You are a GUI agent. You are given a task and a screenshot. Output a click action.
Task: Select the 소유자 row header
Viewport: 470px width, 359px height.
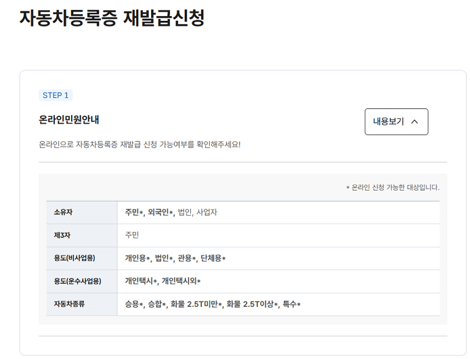tap(82, 212)
